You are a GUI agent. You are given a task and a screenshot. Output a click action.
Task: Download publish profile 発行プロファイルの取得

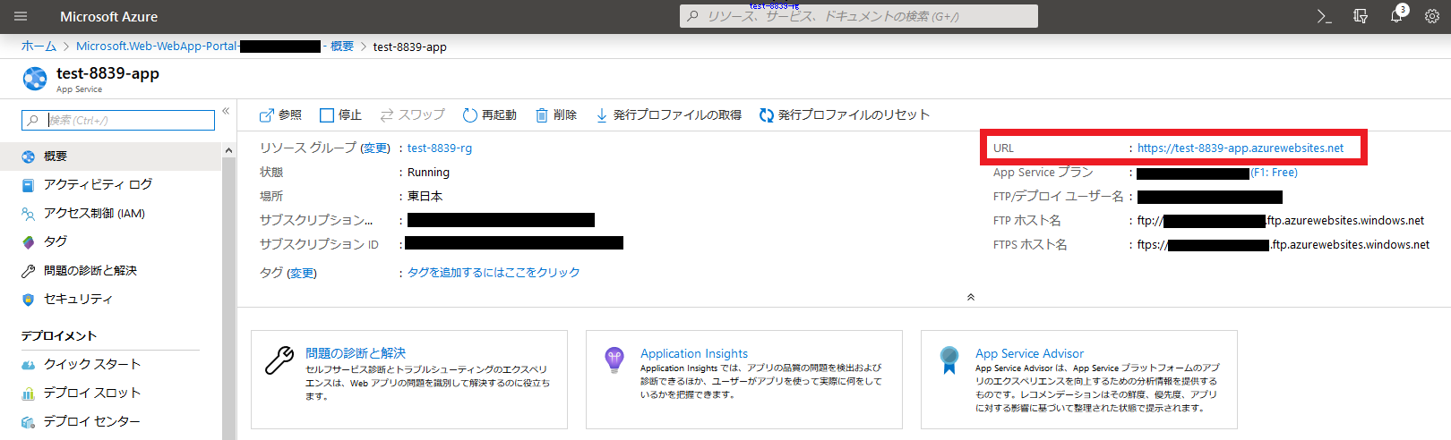668,115
